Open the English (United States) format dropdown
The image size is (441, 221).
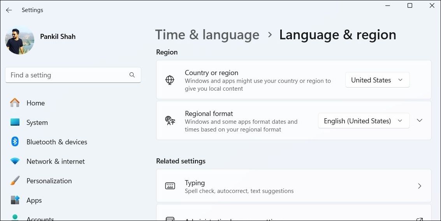click(x=364, y=121)
